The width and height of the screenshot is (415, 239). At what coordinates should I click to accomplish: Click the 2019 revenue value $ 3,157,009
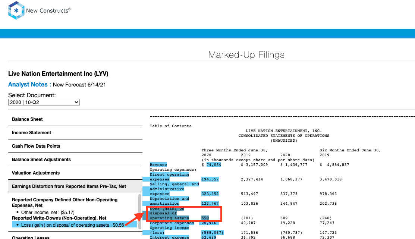coord(254,165)
